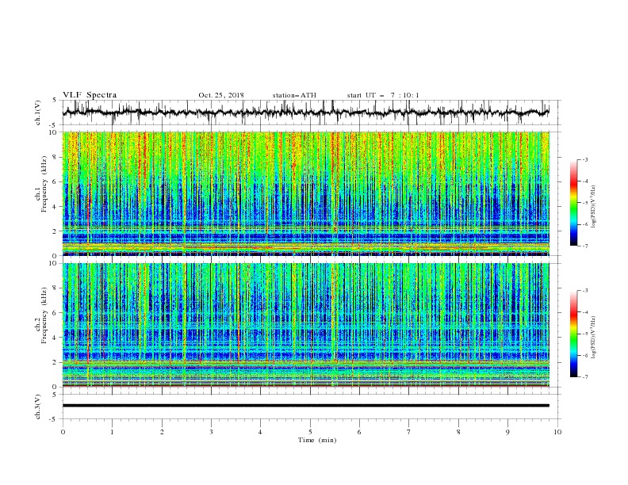Click the "station=ATH" label
Viewport: 628px width, 485px height.
tap(294, 95)
